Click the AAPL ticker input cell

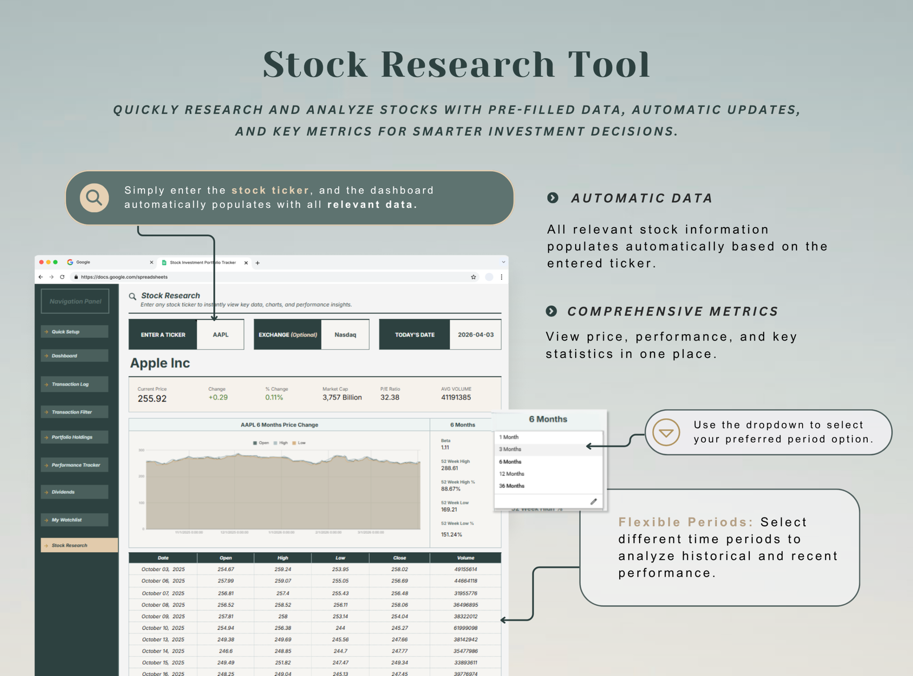220,334
